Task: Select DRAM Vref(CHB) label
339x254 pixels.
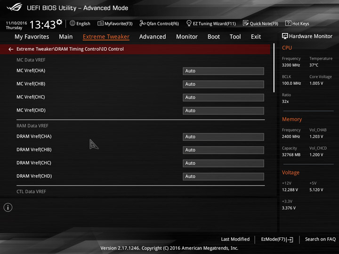Action: [34, 150]
